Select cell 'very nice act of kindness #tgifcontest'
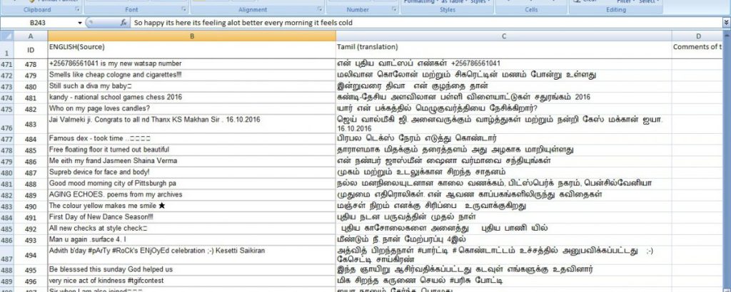The width and height of the screenshot is (731, 292). tap(191, 281)
